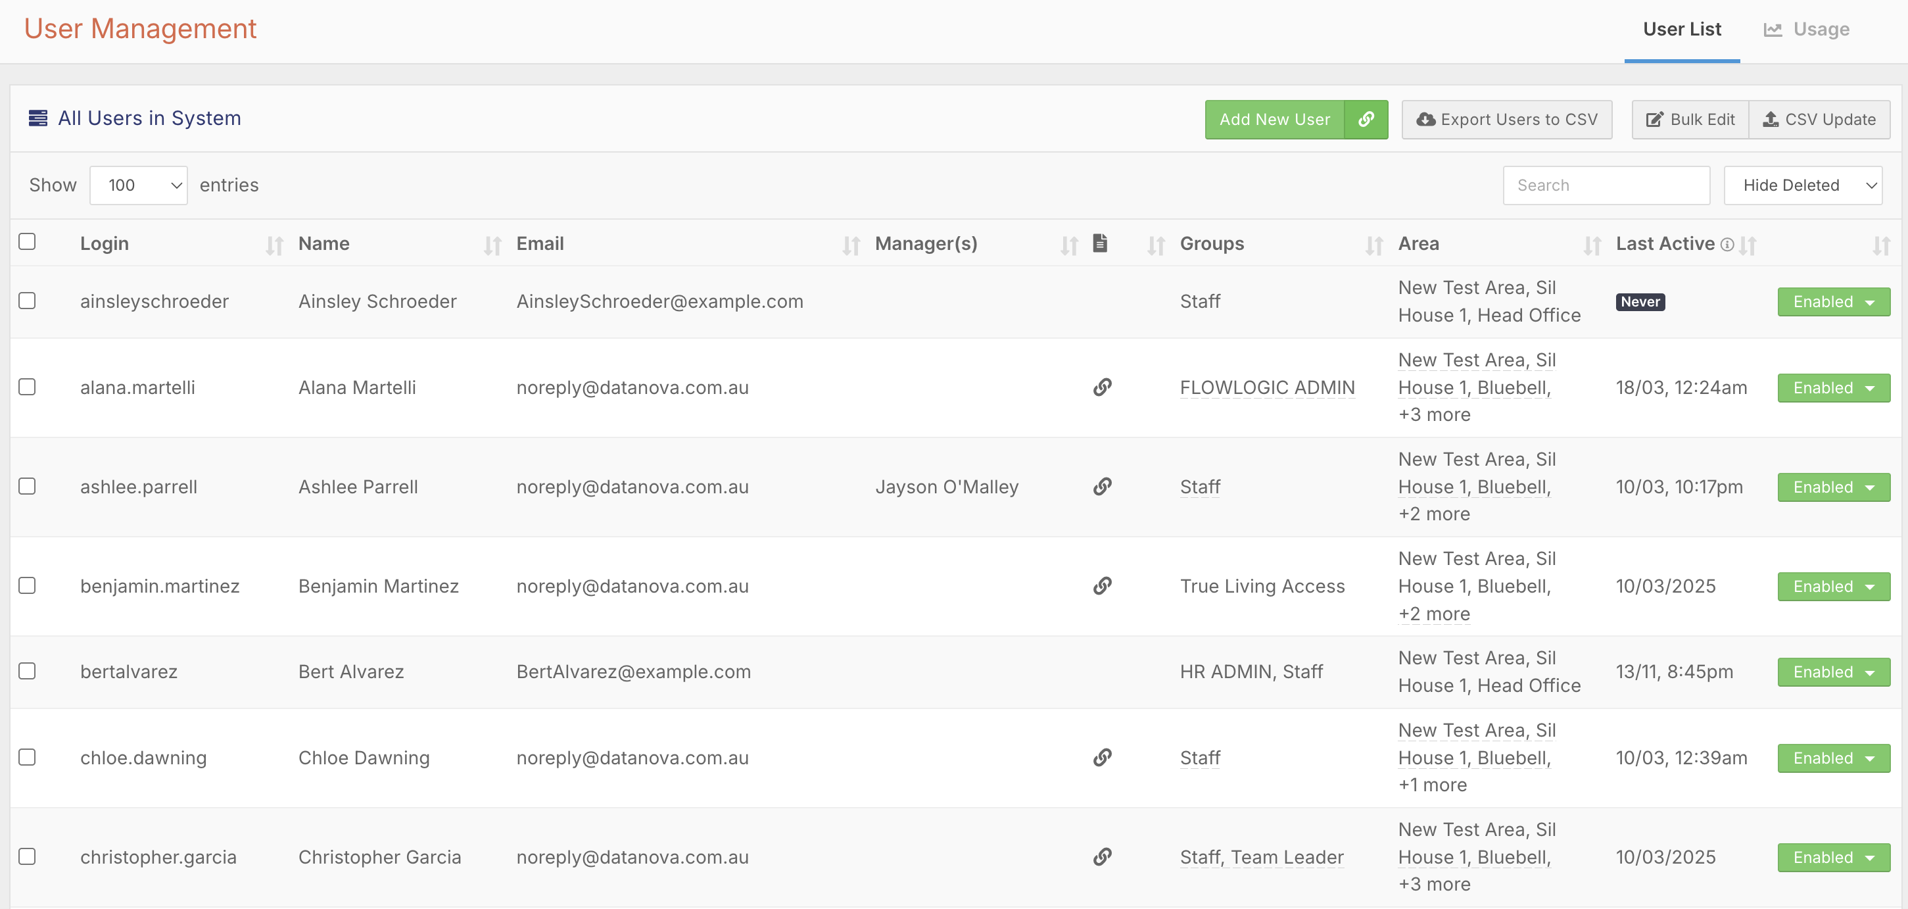Tick the checkbox for ashlee.parrell
This screenshot has width=1908, height=909.
tap(28, 486)
